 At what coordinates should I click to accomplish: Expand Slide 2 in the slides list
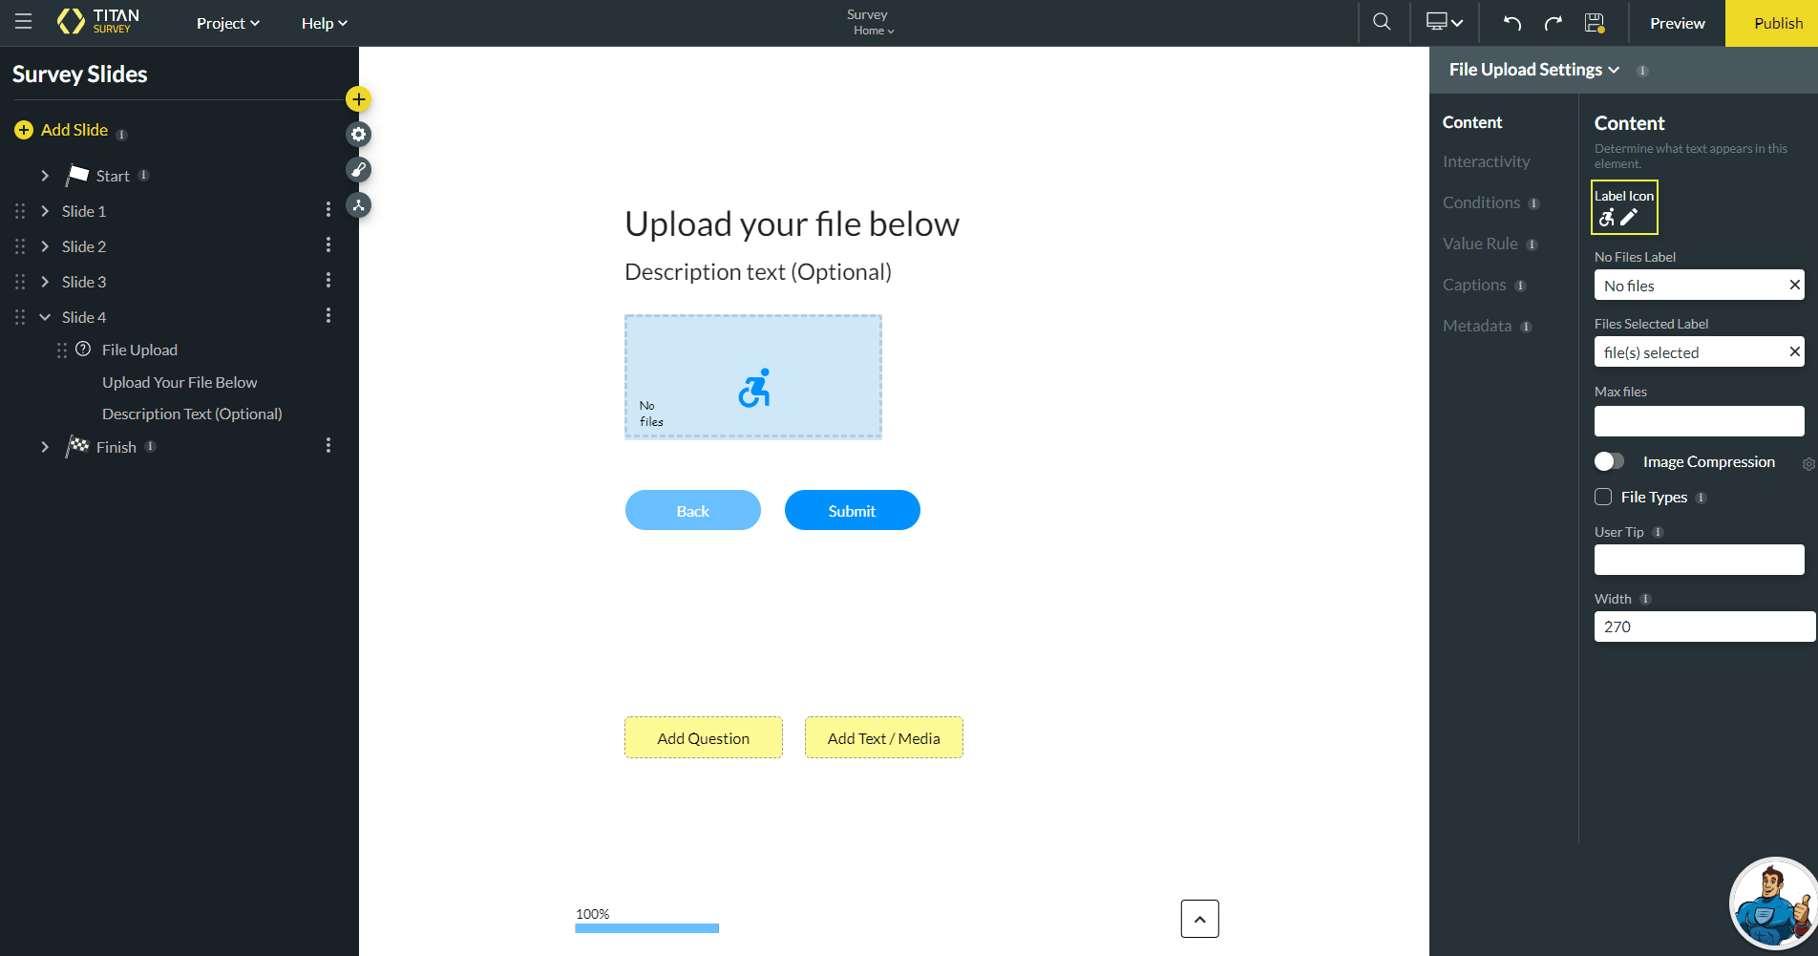(45, 246)
